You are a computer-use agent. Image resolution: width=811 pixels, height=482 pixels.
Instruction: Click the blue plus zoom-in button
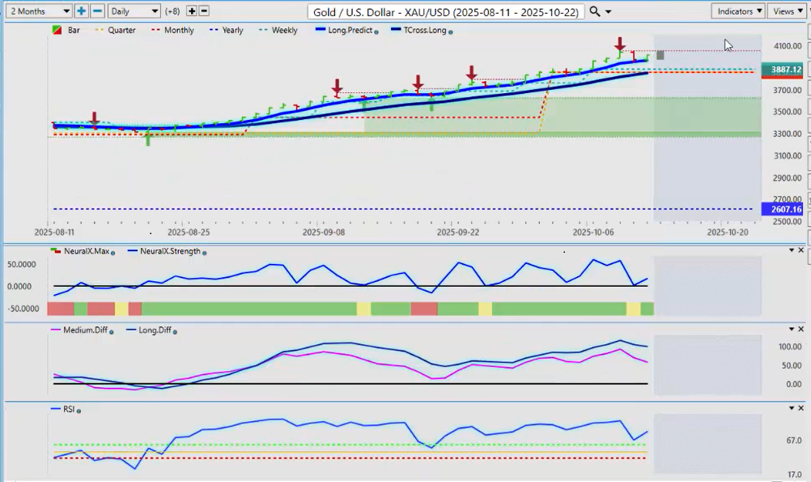(x=82, y=11)
